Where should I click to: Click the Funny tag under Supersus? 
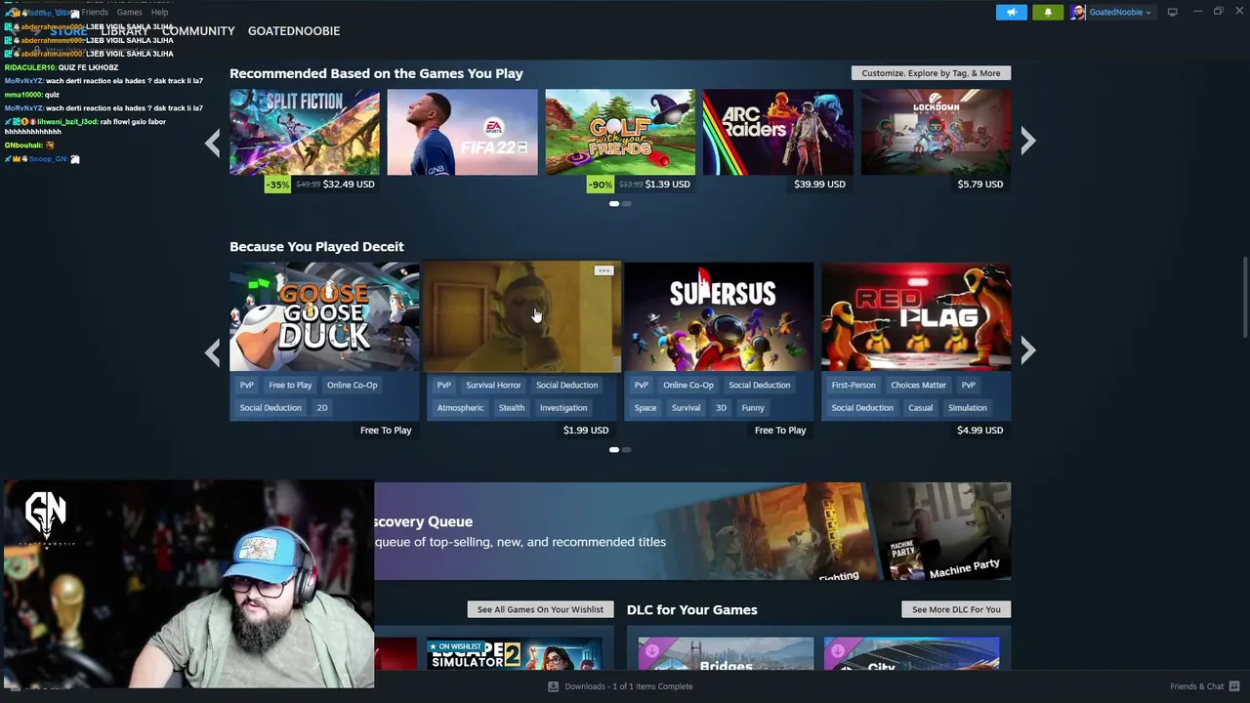(x=753, y=408)
